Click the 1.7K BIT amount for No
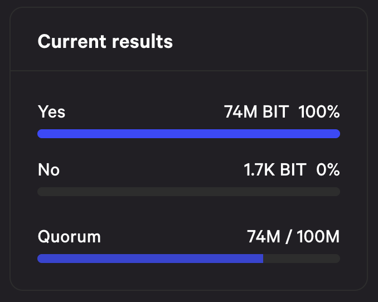This screenshot has width=378, height=302. click(x=275, y=170)
